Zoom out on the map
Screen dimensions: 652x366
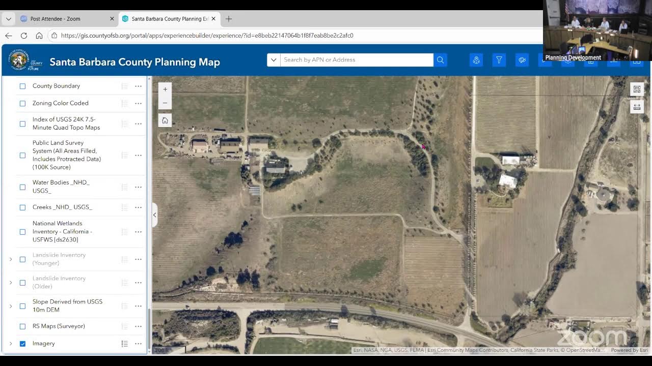[x=165, y=103]
